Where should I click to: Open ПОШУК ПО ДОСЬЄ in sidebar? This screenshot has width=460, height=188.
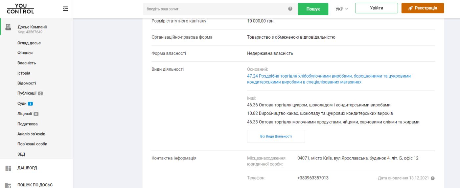(x=35, y=185)
